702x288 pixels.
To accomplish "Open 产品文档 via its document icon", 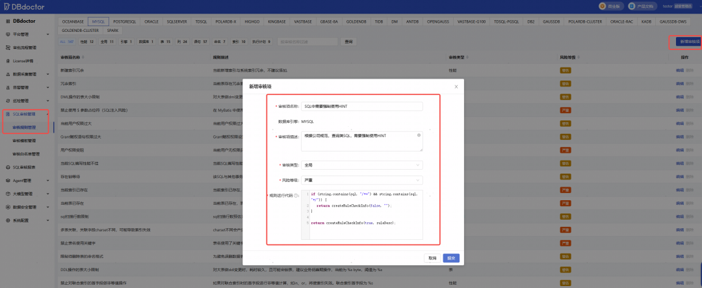I will coord(632,7).
